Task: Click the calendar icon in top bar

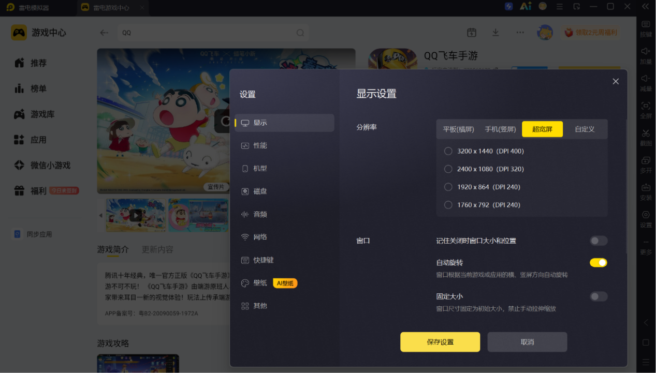Action: click(x=471, y=33)
